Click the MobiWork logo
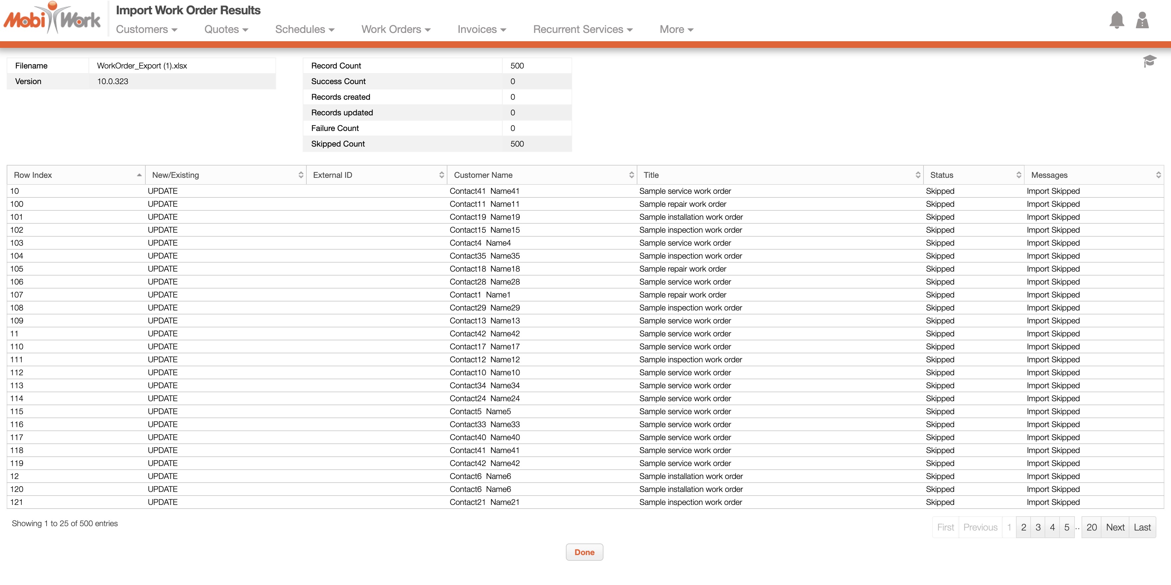This screenshot has height=585, width=1171. [x=52, y=19]
